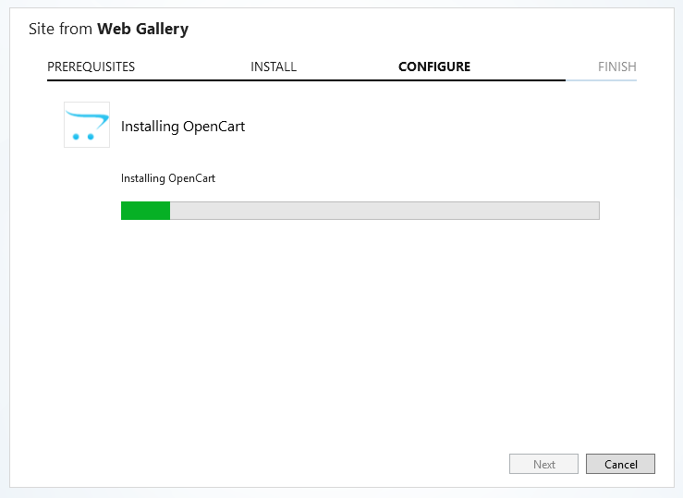The height and width of the screenshot is (498, 683).
Task: Open the FINISH step tab
Action: pos(616,67)
